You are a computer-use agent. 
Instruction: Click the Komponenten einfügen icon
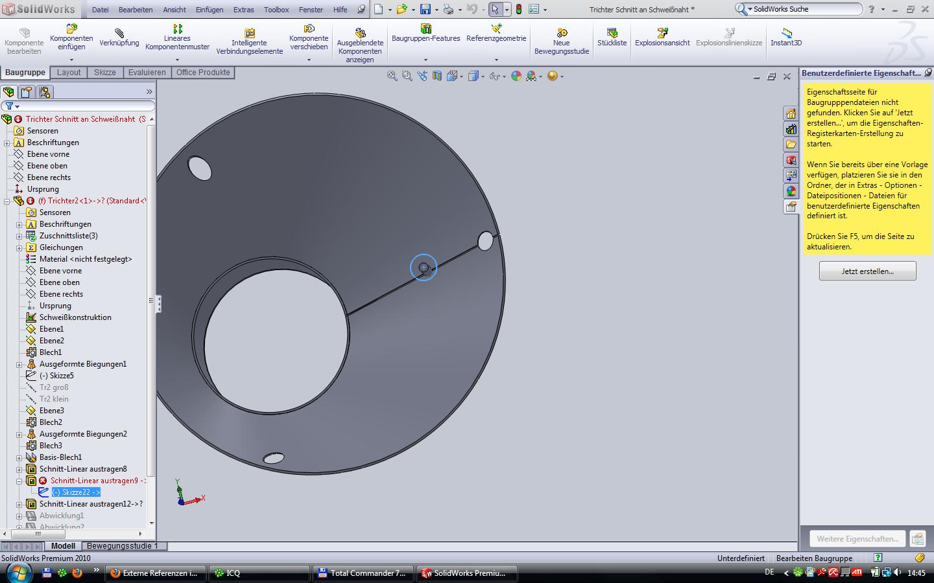(x=71, y=29)
